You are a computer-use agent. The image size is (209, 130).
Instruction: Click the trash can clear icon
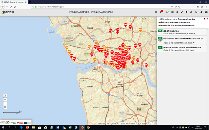177,12
